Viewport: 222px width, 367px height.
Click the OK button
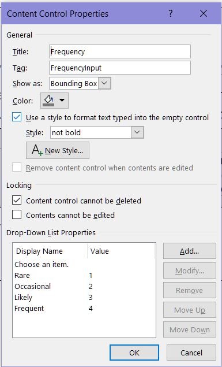click(134, 353)
